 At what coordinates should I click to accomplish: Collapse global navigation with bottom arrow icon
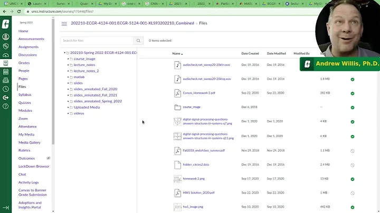[6, 208]
